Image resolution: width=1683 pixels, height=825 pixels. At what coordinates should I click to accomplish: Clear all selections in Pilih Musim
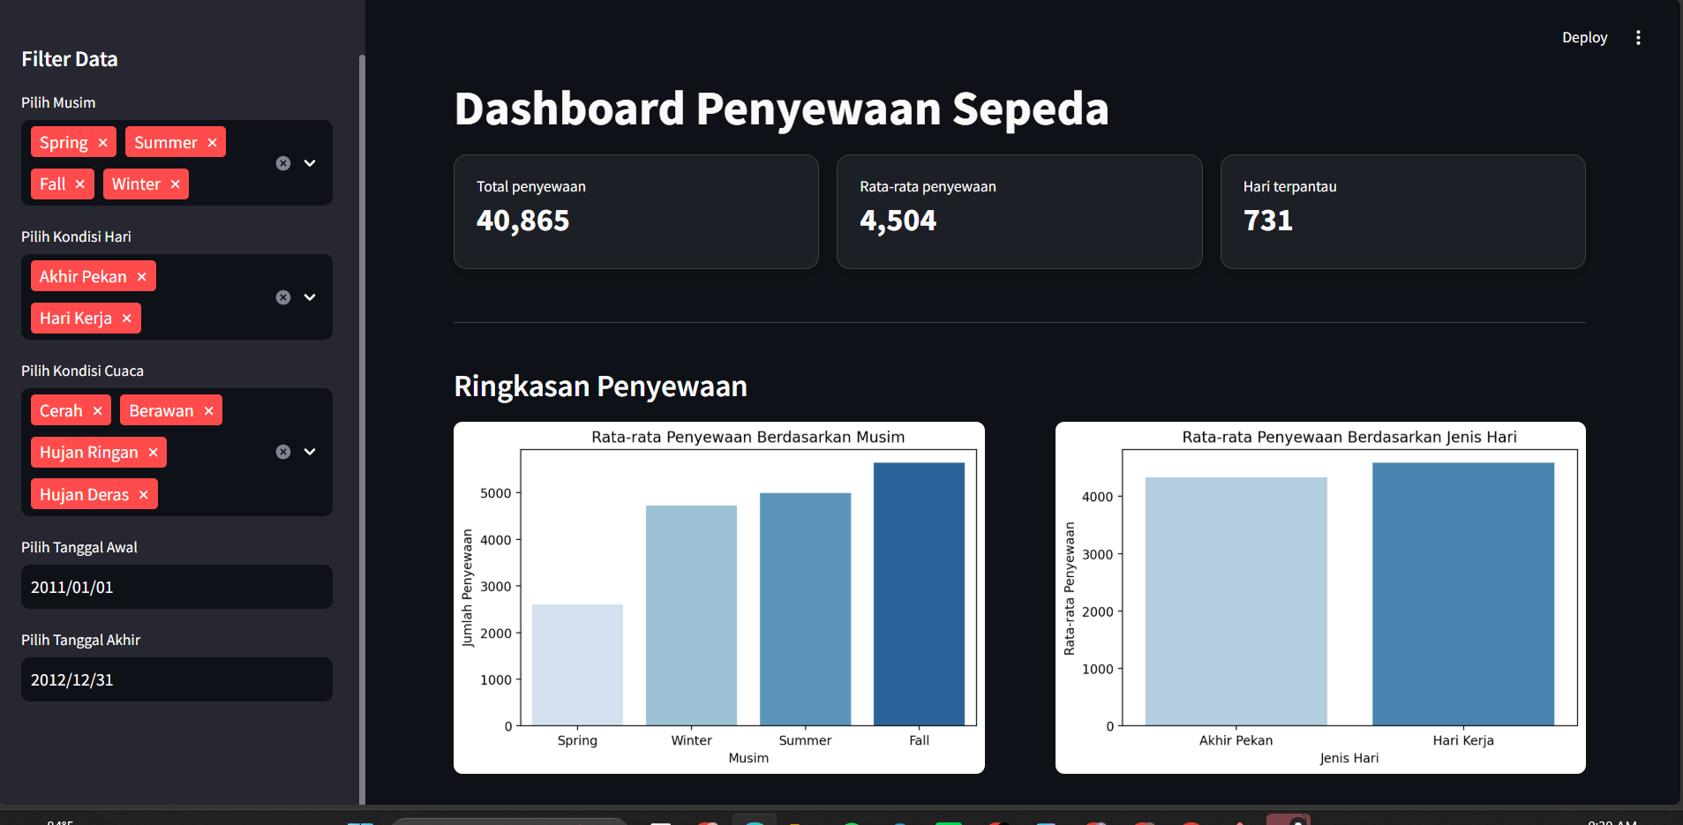pyautogui.click(x=283, y=163)
